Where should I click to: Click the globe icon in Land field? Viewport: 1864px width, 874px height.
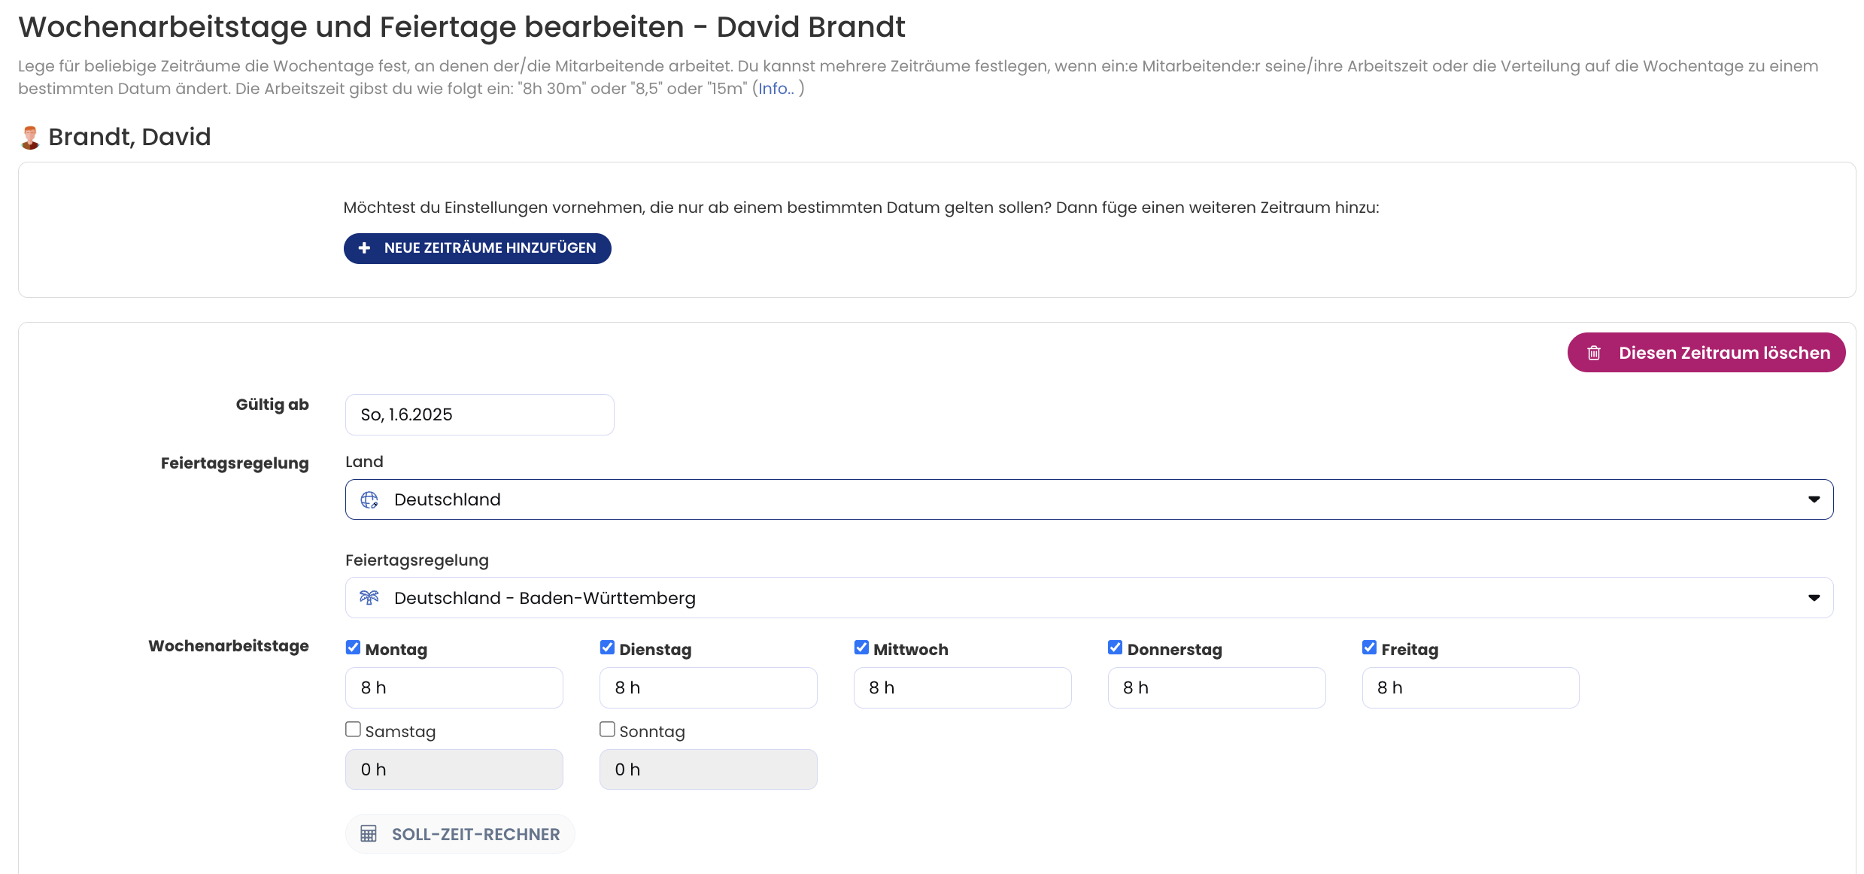[369, 499]
